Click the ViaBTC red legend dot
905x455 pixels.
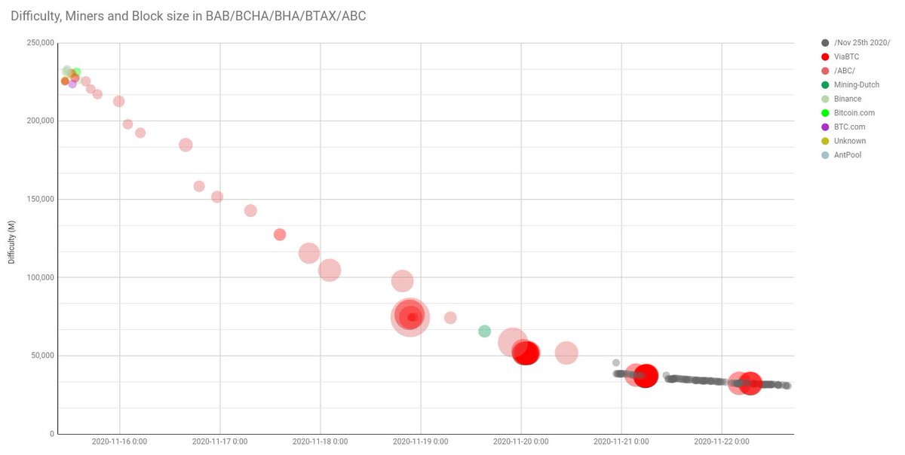point(825,56)
